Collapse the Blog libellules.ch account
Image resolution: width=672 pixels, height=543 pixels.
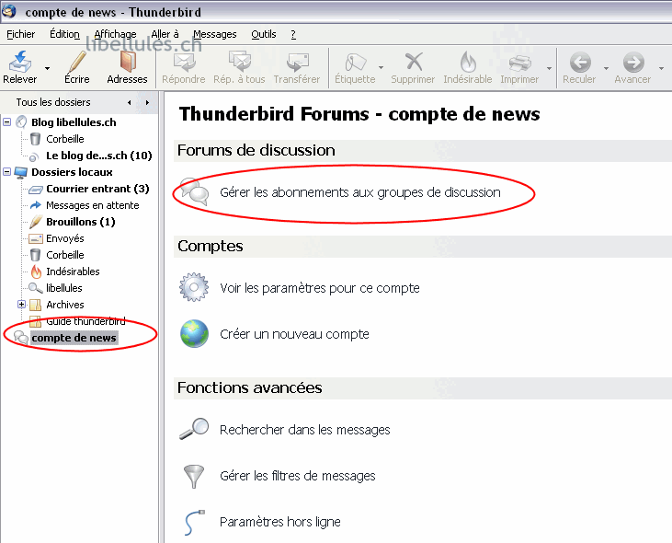tap(6, 122)
